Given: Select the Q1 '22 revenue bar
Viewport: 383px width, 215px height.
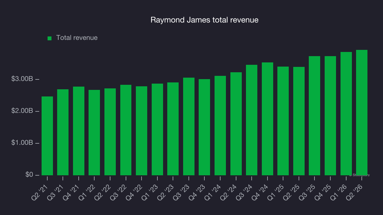Looking at the screenshot, I should coord(94,133).
